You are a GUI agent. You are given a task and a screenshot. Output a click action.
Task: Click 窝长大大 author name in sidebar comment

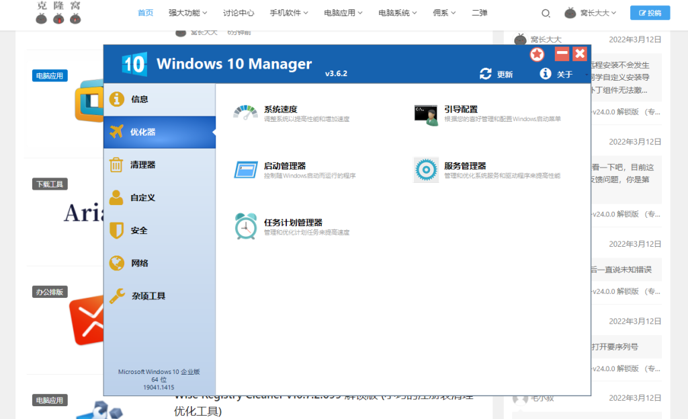tap(546, 40)
